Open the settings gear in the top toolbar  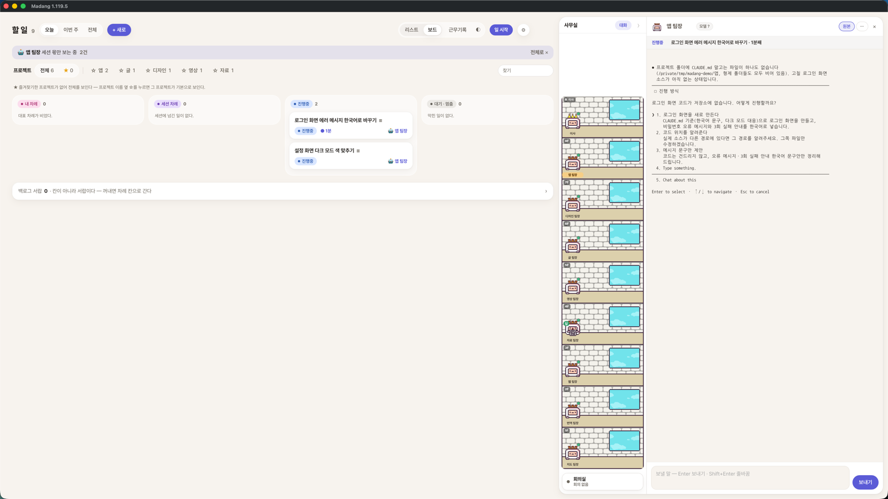[523, 30]
